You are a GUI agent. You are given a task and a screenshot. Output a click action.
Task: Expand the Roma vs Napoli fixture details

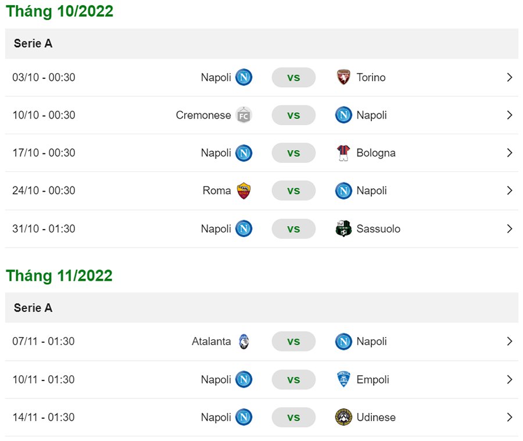(x=510, y=191)
